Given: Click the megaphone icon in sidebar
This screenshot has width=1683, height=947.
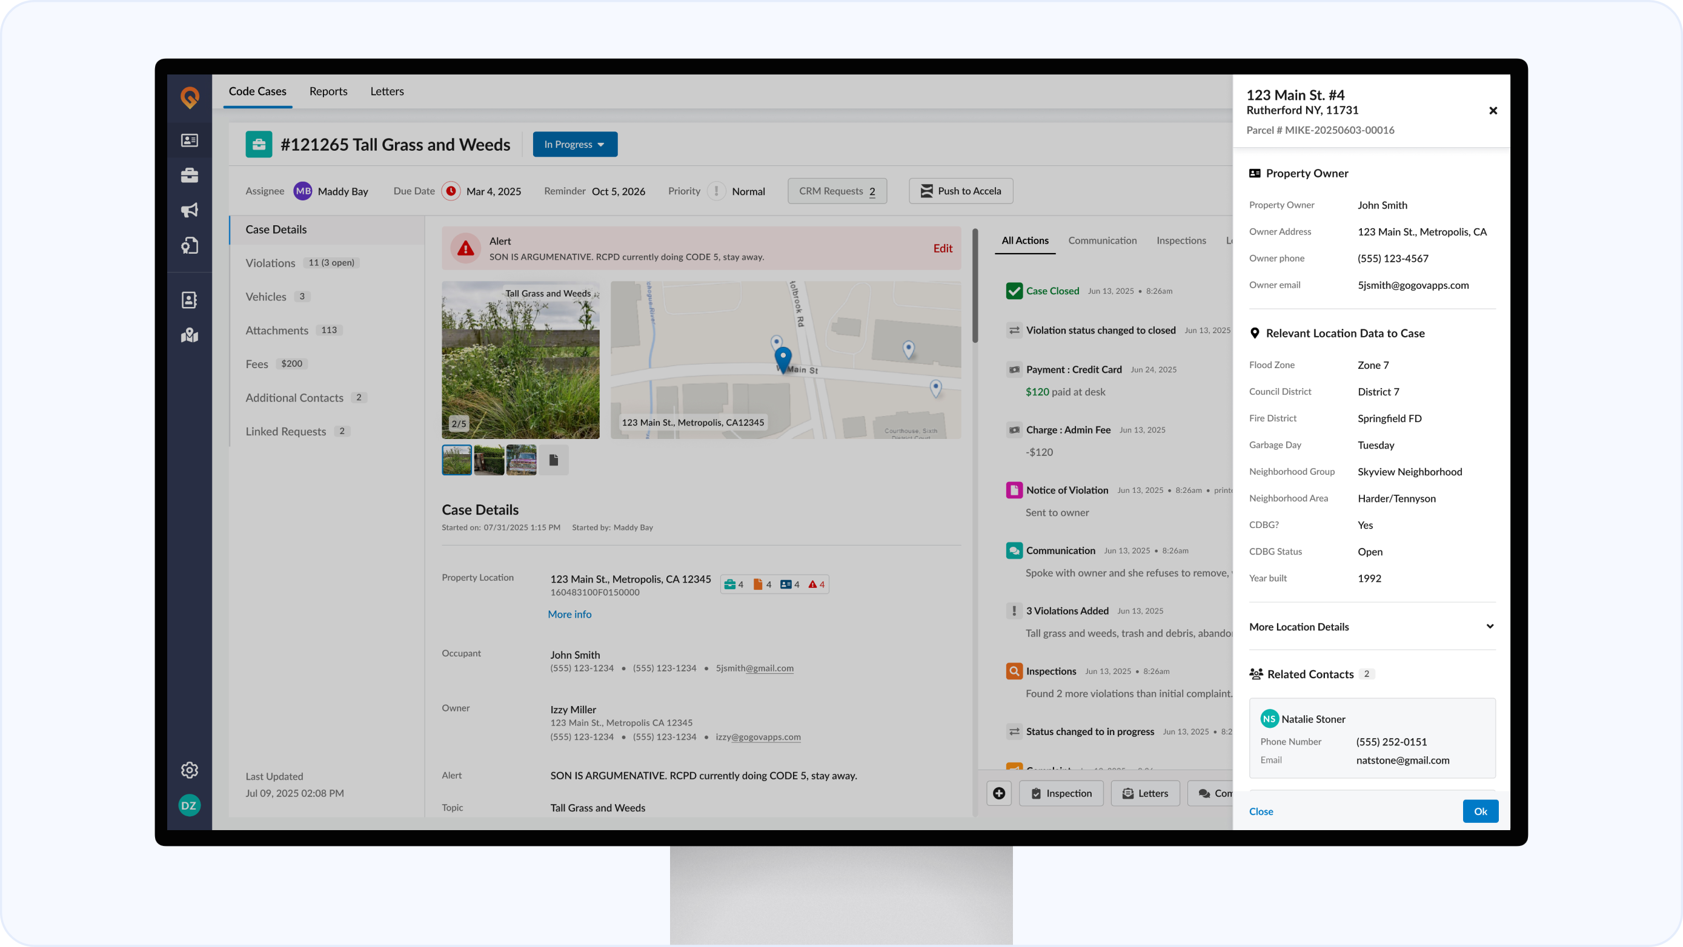Looking at the screenshot, I should coord(190,210).
